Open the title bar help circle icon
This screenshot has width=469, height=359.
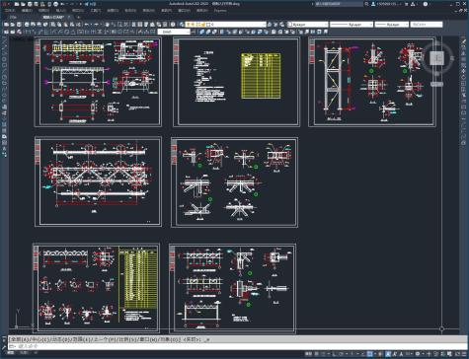pyautogui.click(x=426, y=4)
